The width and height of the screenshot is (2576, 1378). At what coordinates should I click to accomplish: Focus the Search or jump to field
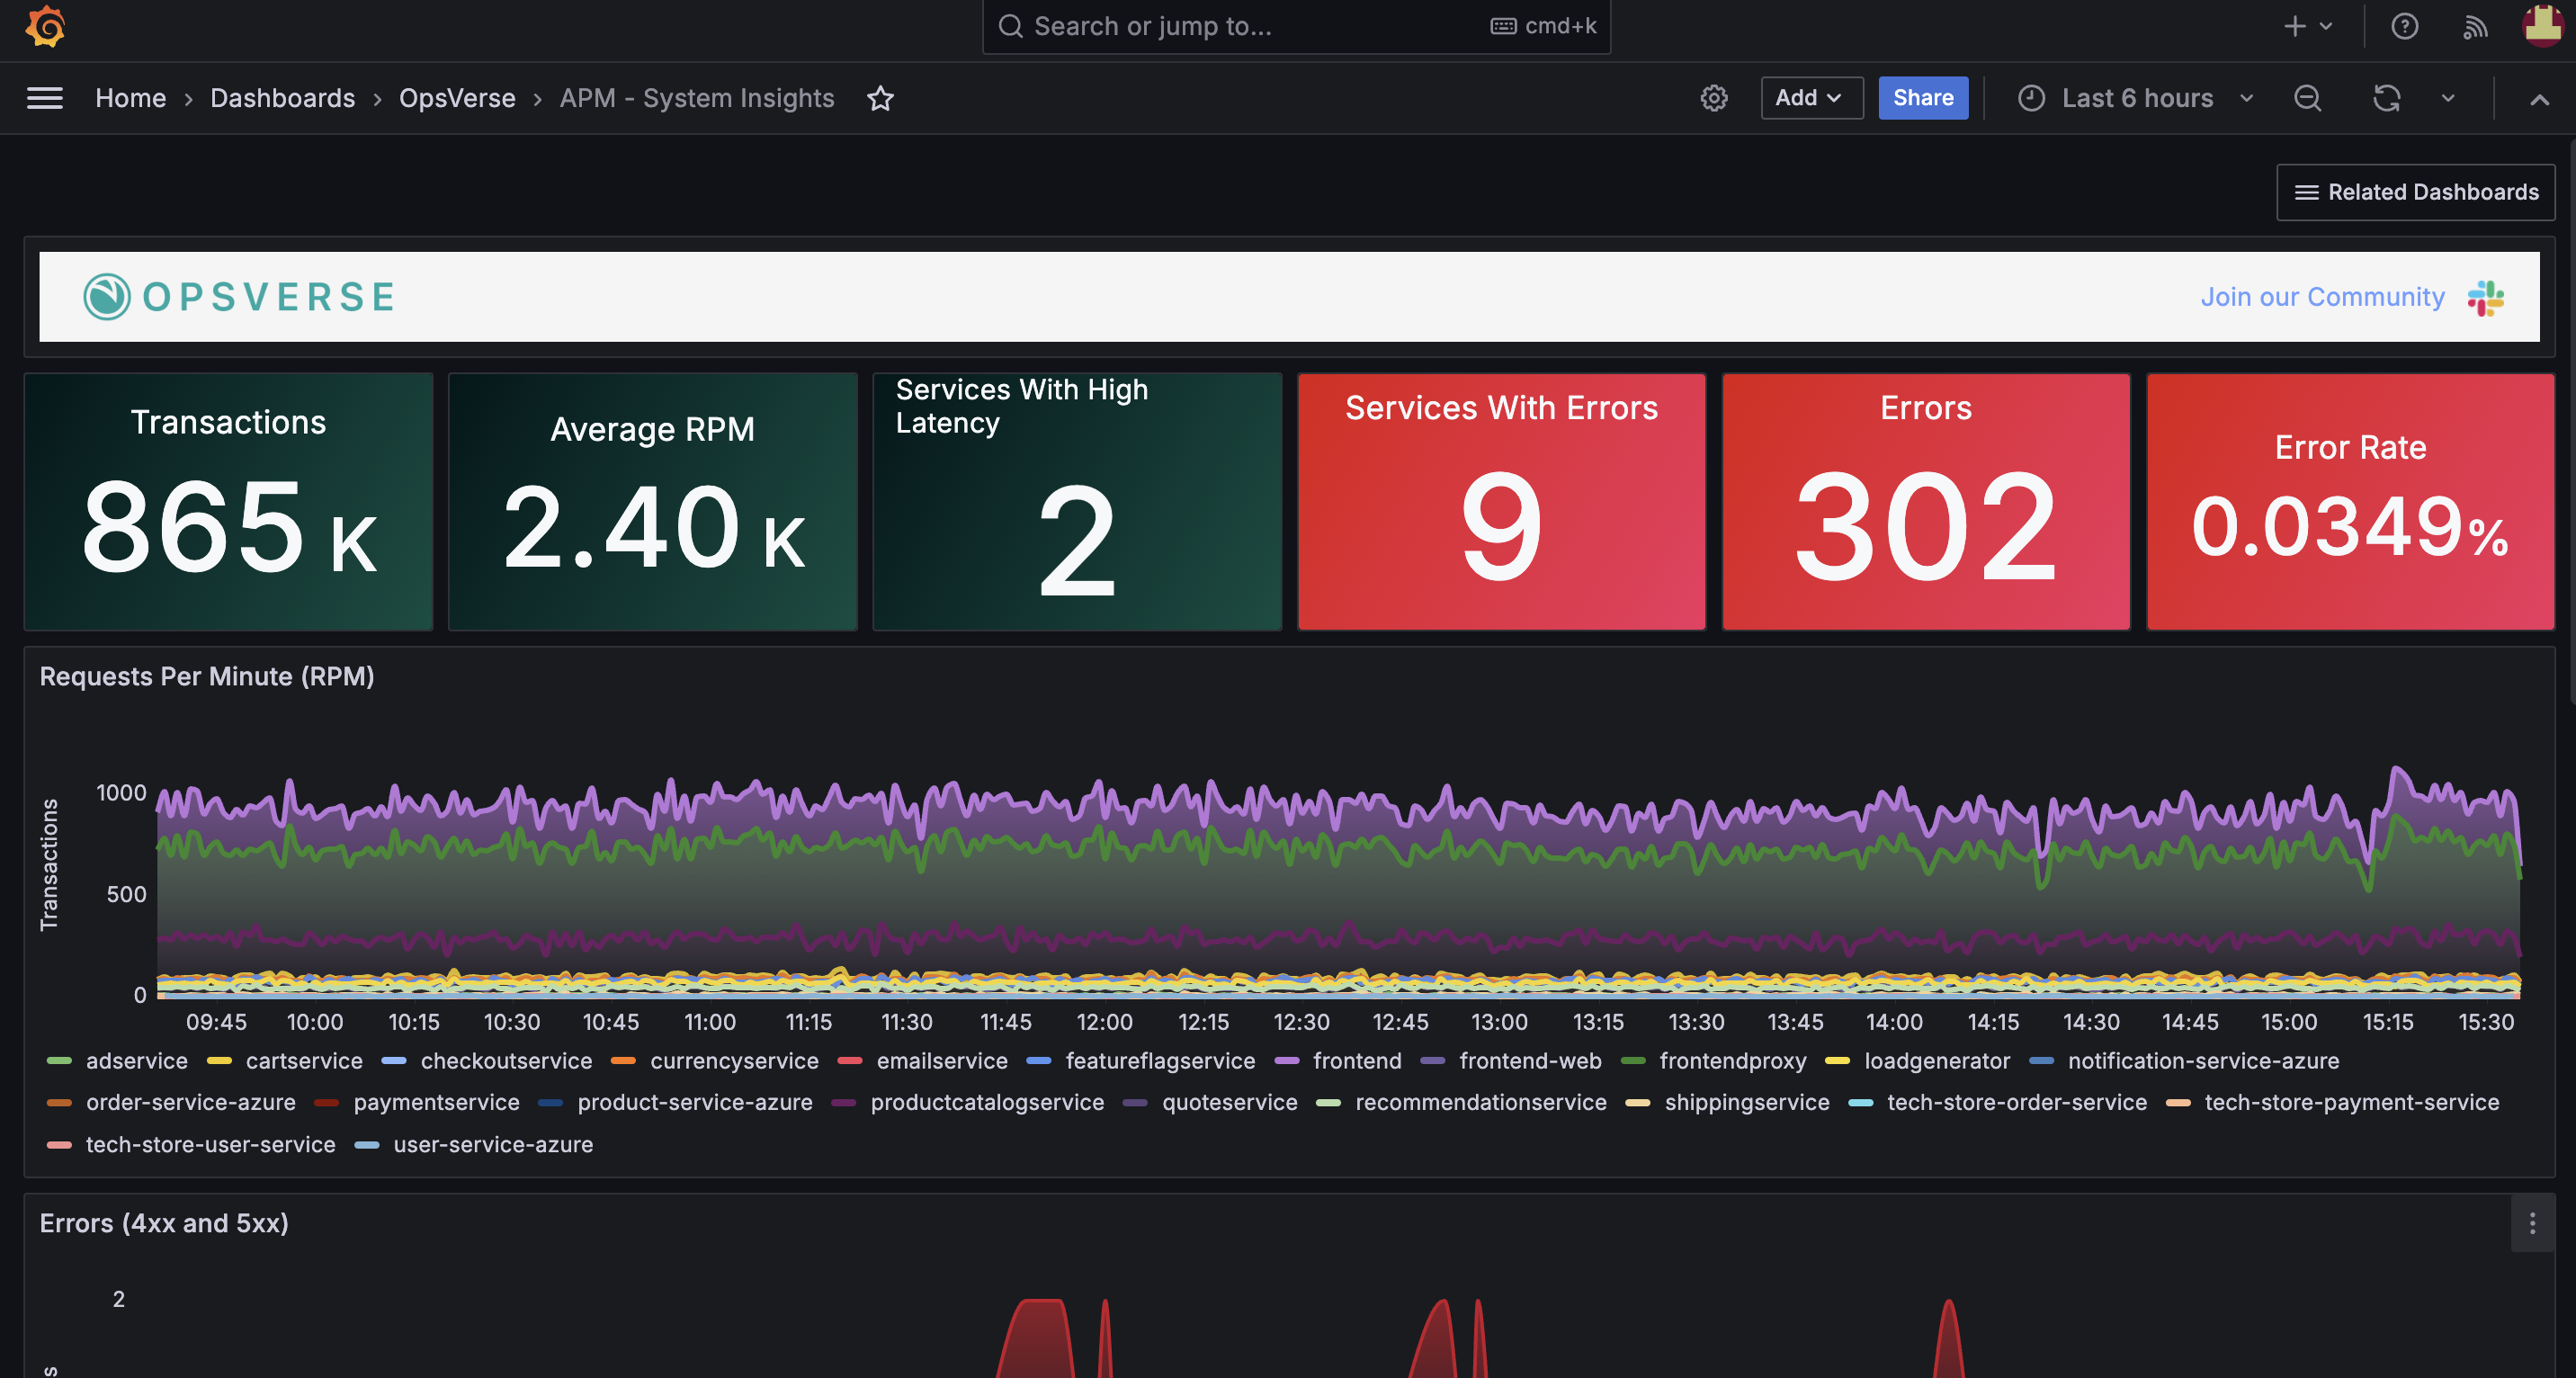[x=1296, y=26]
